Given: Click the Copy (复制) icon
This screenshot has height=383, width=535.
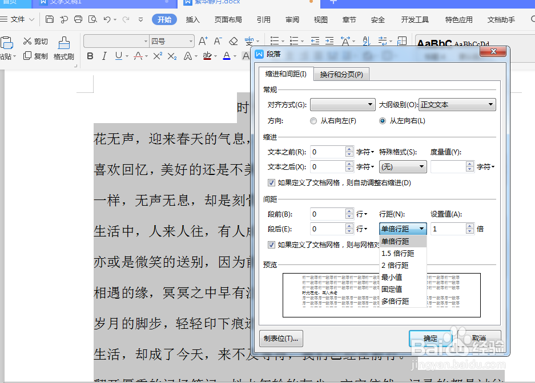Looking at the screenshot, I should click(x=27, y=55).
